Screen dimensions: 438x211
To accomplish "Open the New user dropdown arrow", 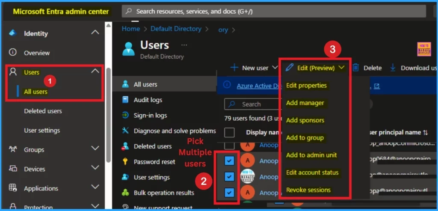I will (x=275, y=68).
